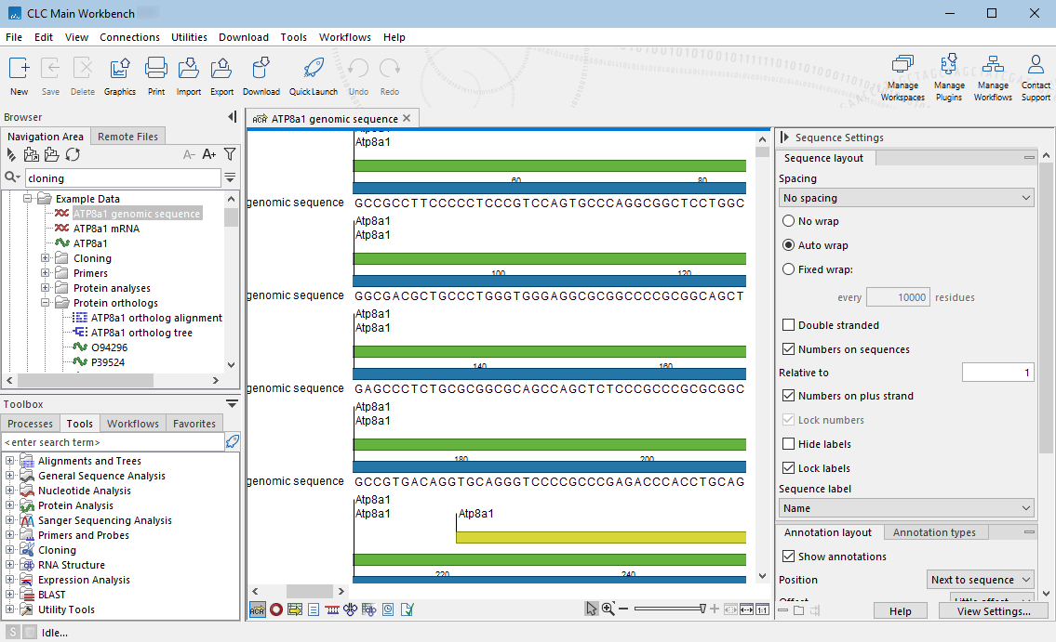Click the Help button

tap(900, 611)
